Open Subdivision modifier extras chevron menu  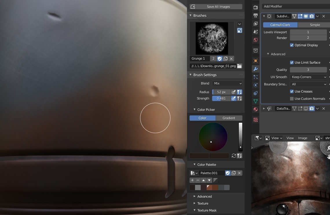click(317, 16)
